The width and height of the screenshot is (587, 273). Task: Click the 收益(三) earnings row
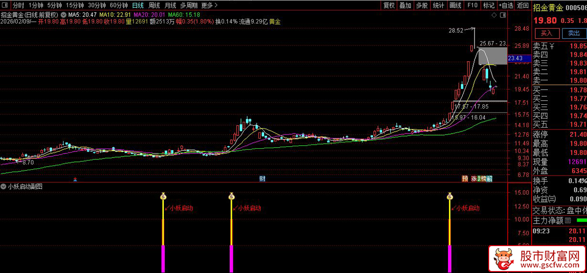click(560, 199)
